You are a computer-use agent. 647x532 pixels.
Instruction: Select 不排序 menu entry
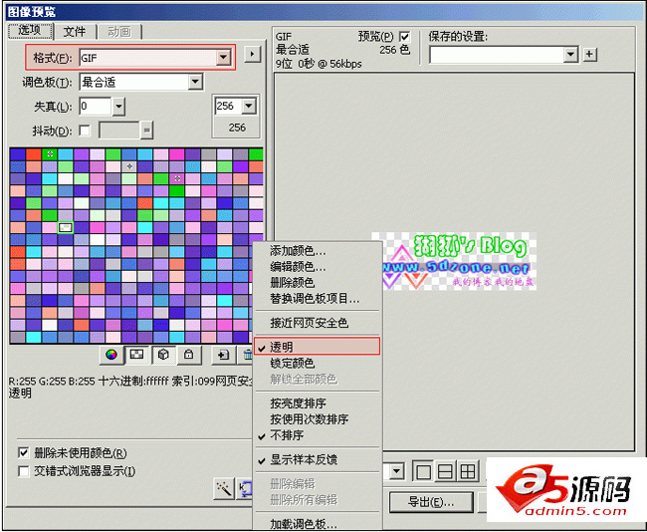click(x=317, y=435)
